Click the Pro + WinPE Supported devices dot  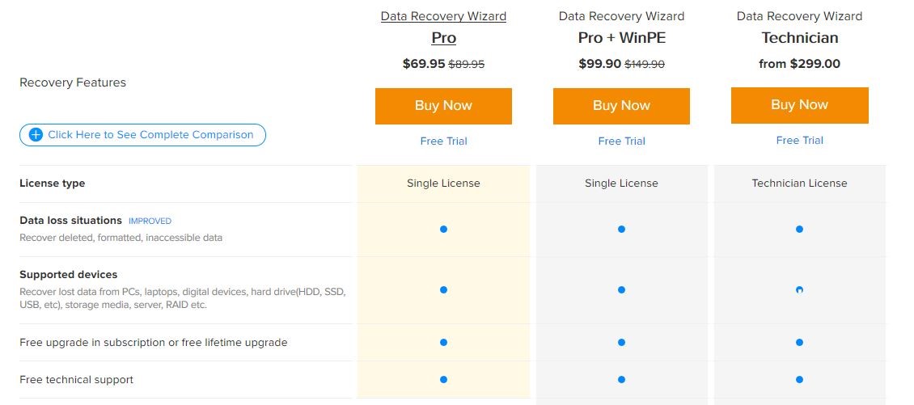(621, 289)
